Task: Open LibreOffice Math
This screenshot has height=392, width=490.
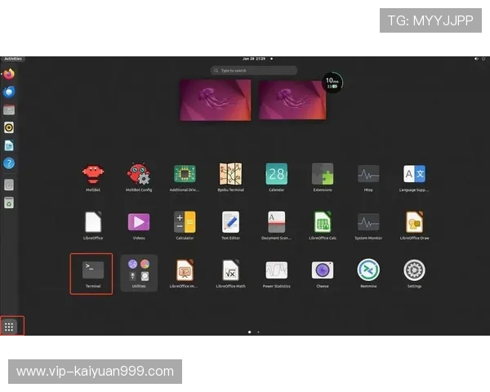Action: click(x=230, y=274)
